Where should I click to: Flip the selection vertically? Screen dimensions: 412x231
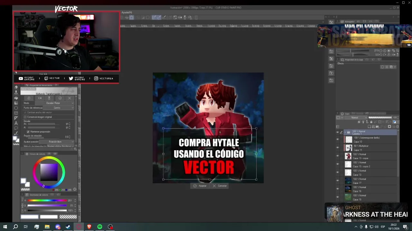tap(49, 98)
